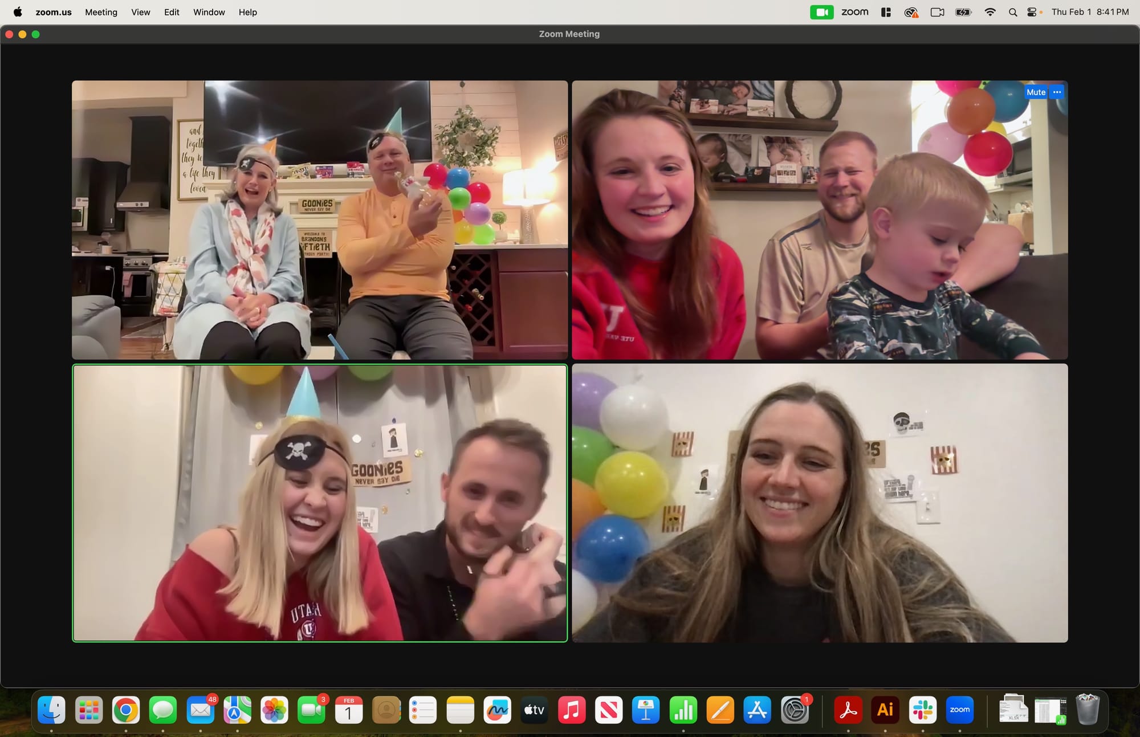This screenshot has width=1140, height=737.
Task: Open Numbers from the dock
Action: point(683,710)
